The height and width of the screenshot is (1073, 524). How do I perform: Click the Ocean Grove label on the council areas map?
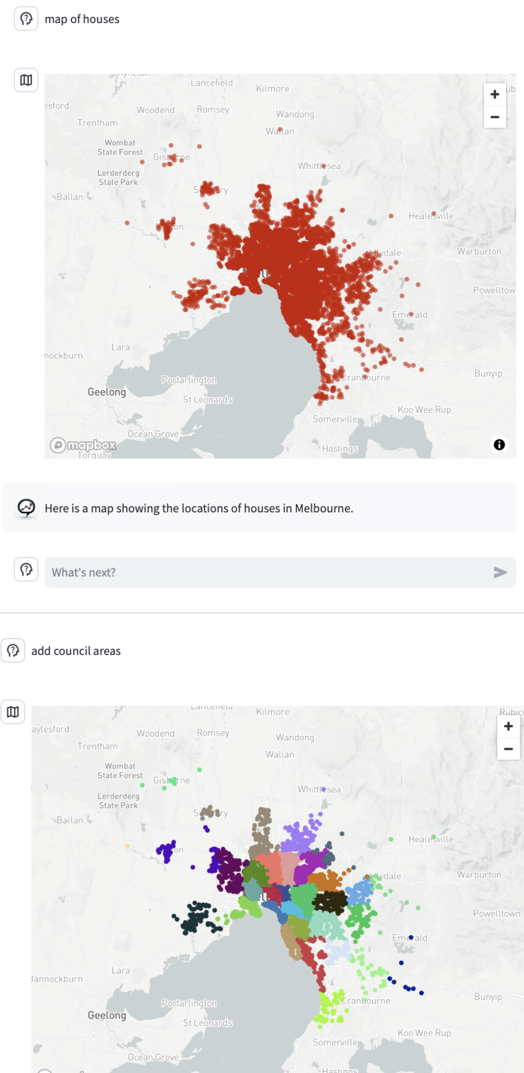click(x=153, y=1057)
